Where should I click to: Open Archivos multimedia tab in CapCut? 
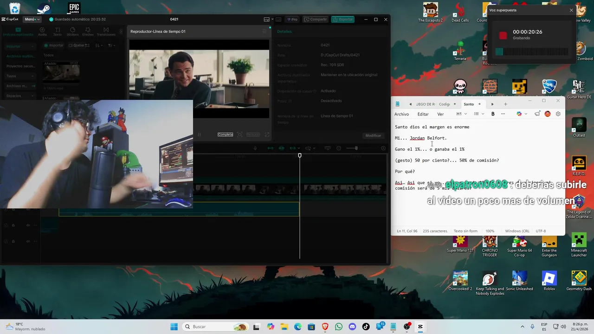coord(18,32)
